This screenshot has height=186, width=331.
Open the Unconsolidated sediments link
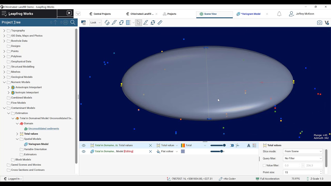[43, 129]
